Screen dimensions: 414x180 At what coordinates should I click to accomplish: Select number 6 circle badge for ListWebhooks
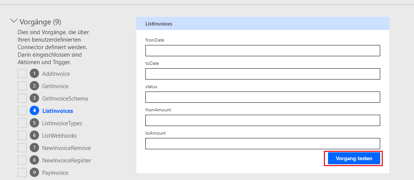point(34,135)
